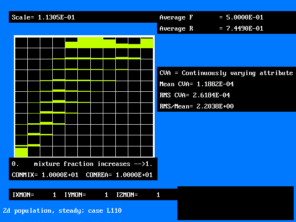Click the case L110 title text
The image size is (296, 222).
tap(62, 210)
